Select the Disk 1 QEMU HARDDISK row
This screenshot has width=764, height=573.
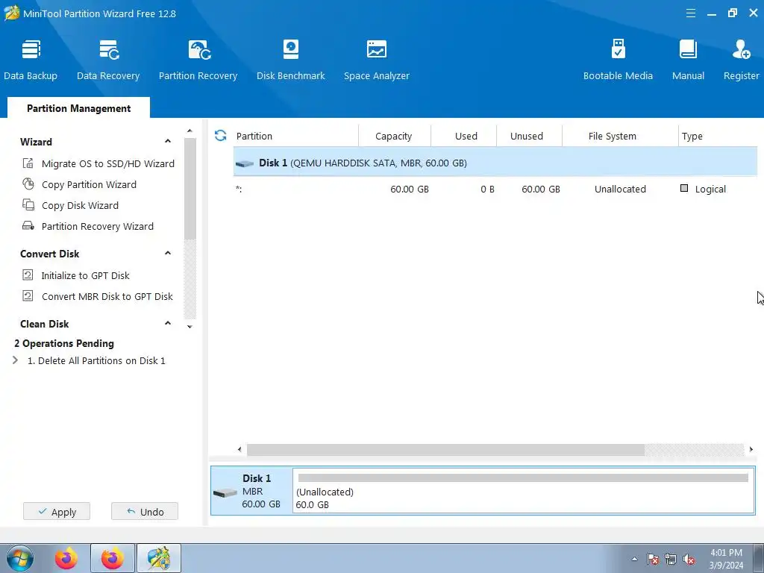point(495,163)
